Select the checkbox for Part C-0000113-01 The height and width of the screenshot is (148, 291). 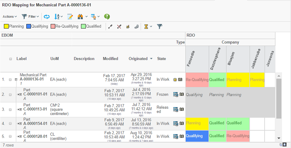coord(10,109)
